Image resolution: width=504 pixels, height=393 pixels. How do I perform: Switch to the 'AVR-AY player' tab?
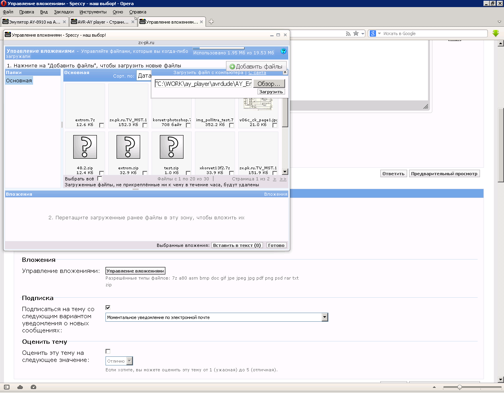(102, 22)
